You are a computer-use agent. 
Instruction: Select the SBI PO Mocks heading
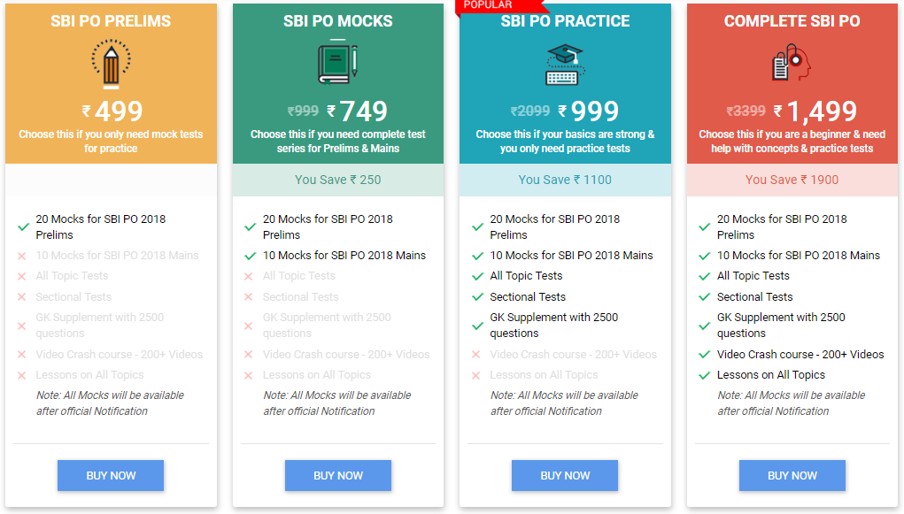tap(338, 21)
